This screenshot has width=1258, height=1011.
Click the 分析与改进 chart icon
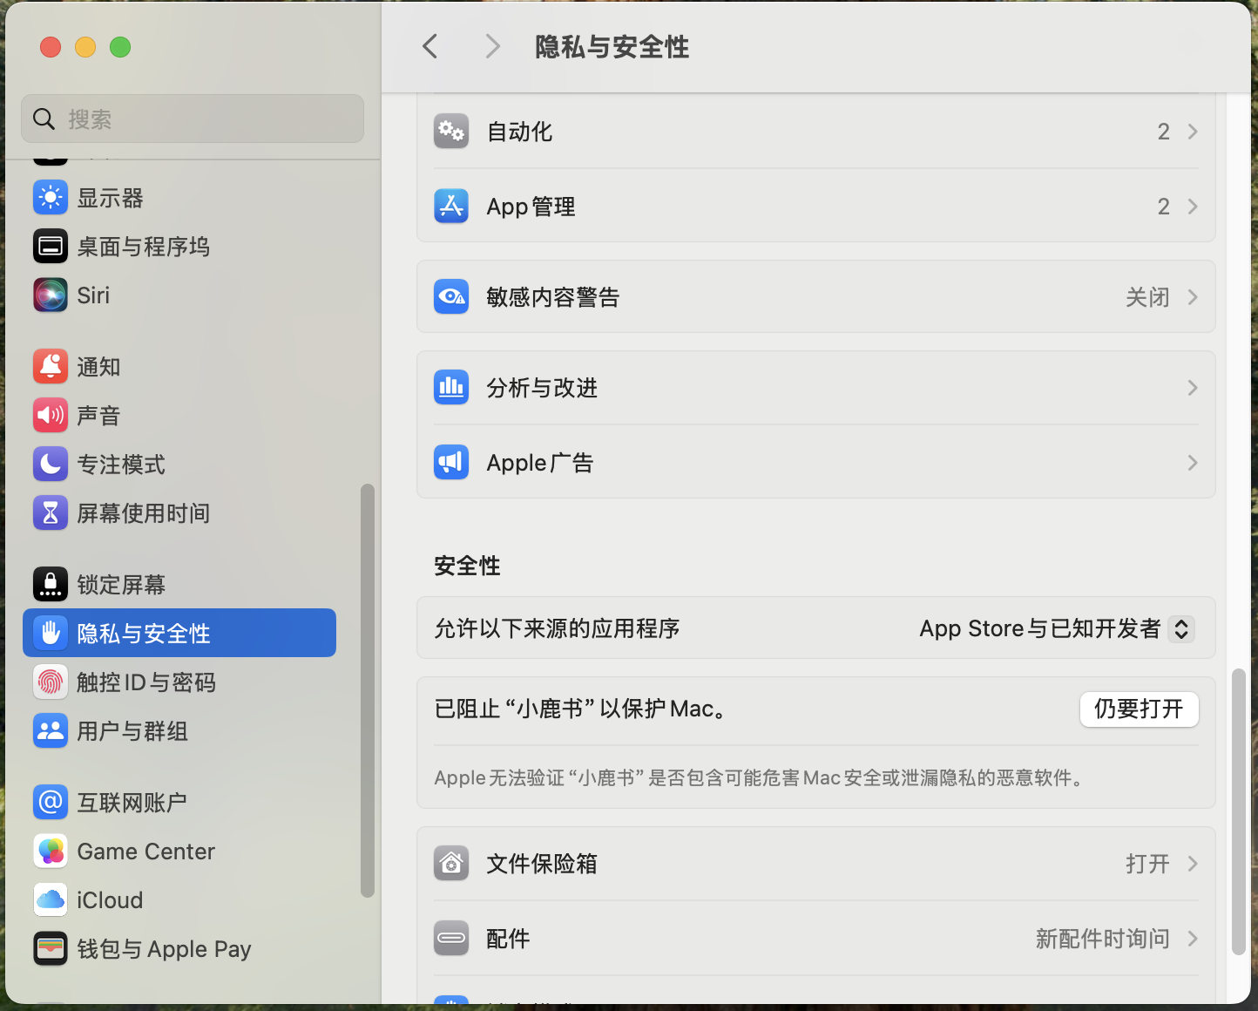tap(451, 388)
